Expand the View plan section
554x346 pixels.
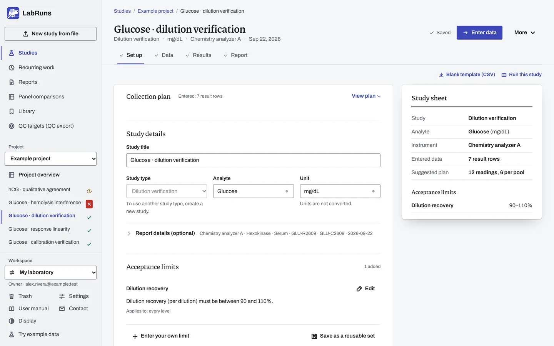366,96
